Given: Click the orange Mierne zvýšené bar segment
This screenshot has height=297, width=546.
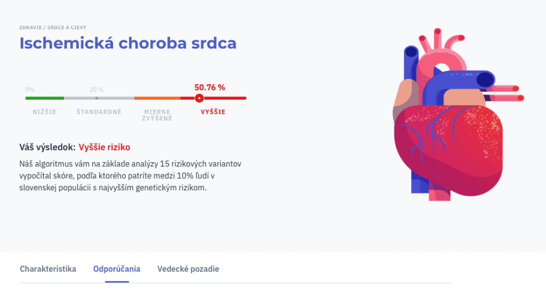Looking at the screenshot, I should pyautogui.click(x=157, y=98).
